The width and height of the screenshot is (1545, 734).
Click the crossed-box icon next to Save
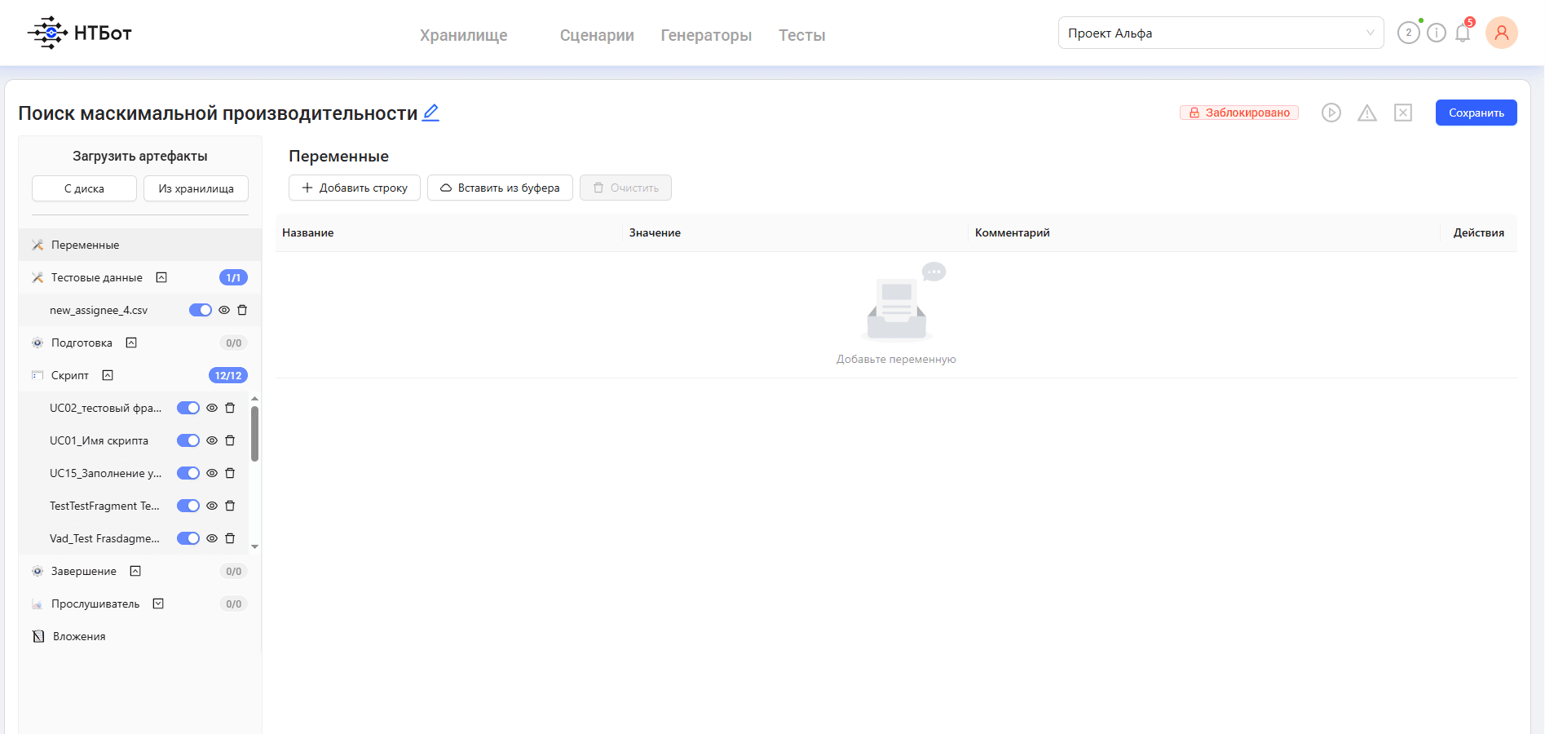click(x=1403, y=113)
